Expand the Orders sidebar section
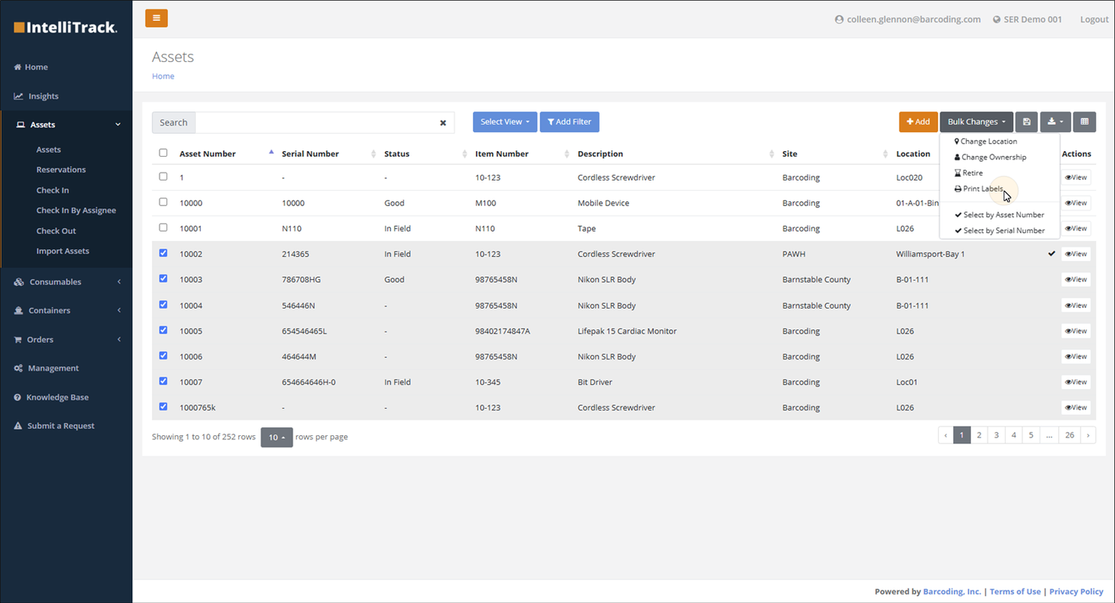This screenshot has height=603, width=1115. 67,339
